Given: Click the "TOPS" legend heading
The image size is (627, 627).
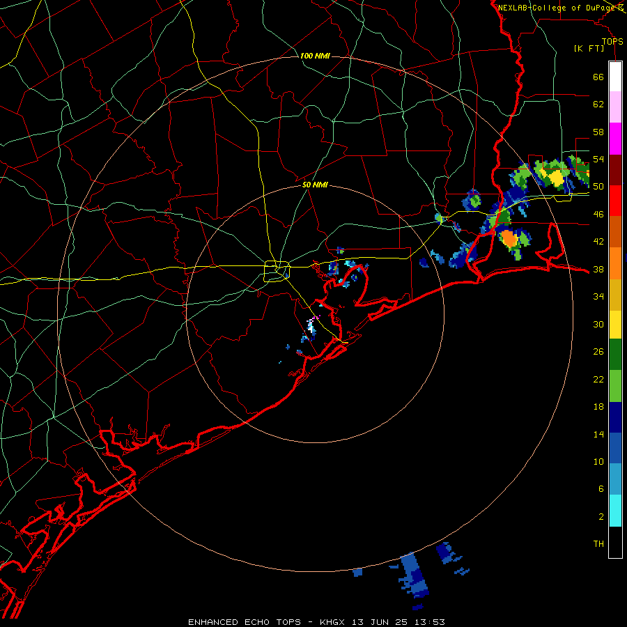Looking at the screenshot, I should point(612,42).
